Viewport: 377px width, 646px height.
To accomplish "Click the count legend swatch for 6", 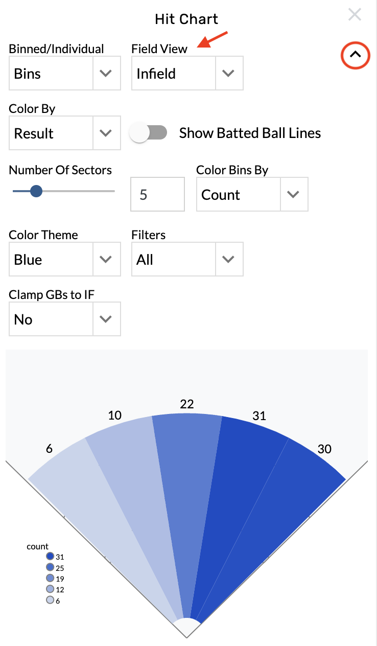I will pyautogui.click(x=50, y=601).
